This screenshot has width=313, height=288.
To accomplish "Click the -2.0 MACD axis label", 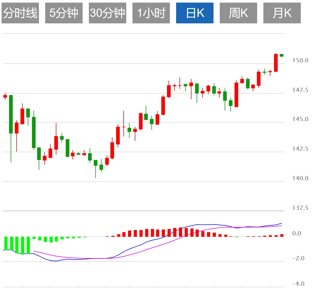I will tap(298, 258).
